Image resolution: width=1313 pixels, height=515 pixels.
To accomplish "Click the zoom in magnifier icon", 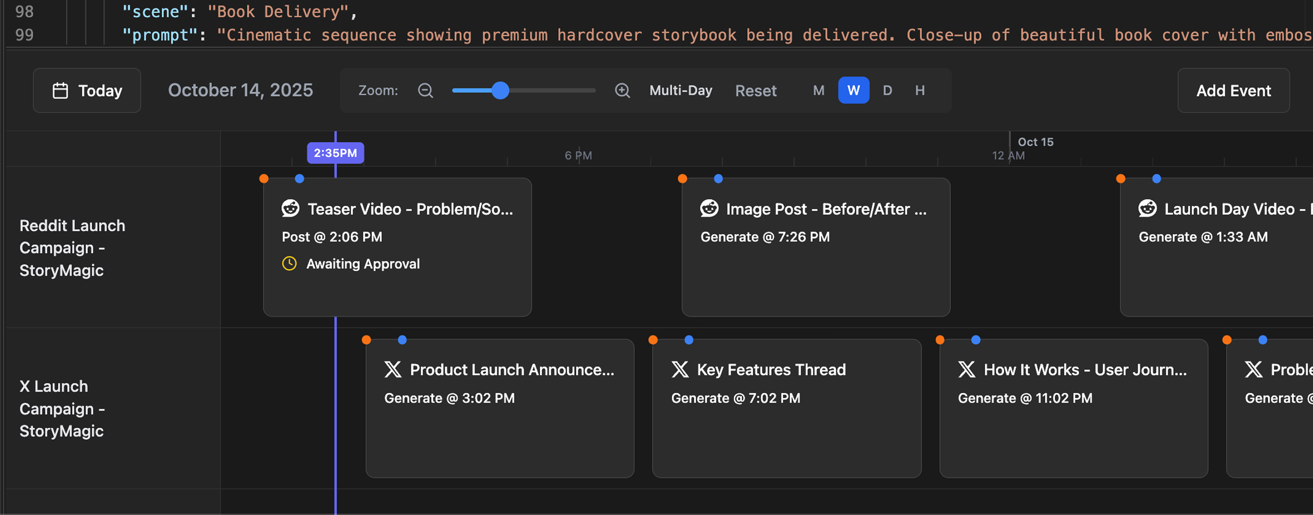I will click(622, 91).
